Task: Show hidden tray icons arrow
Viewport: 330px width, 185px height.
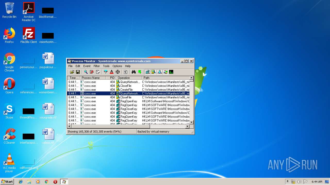Action: [x=287, y=182]
